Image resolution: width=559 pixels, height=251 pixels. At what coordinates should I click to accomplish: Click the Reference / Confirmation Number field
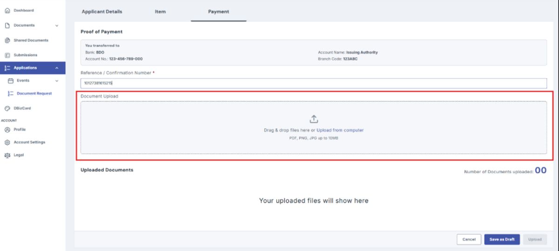(x=314, y=83)
